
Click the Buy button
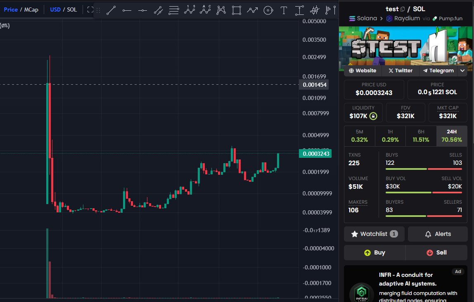pyautogui.click(x=374, y=253)
